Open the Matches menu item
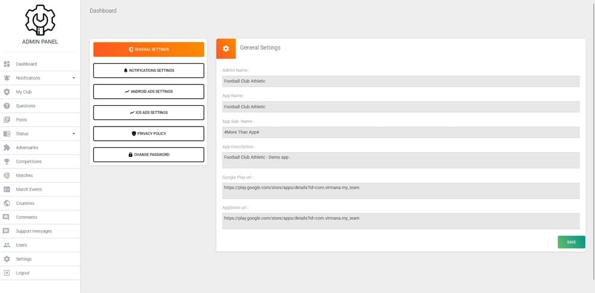 [x=24, y=175]
